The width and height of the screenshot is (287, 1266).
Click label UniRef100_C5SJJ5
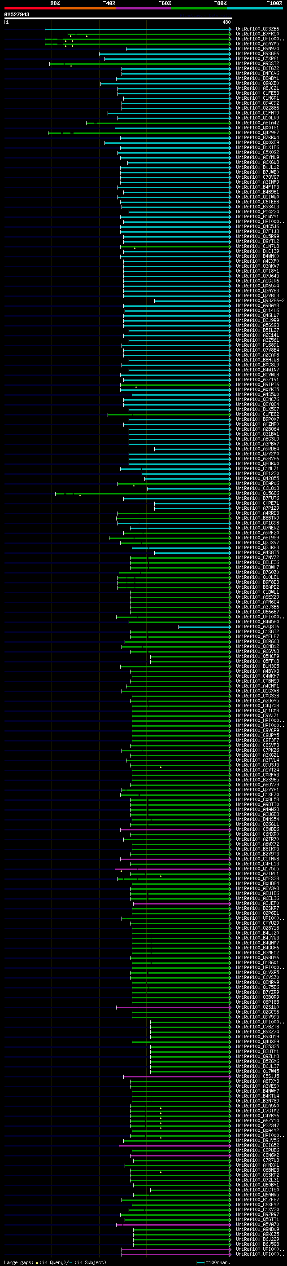pos(257,1076)
